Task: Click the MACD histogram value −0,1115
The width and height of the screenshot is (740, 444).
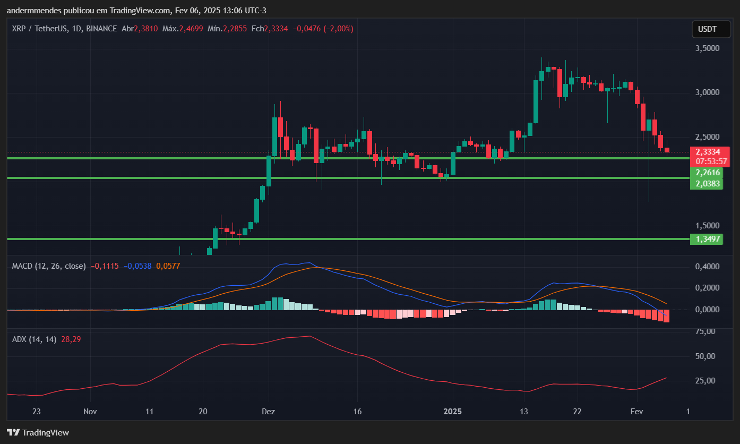Action: (x=105, y=266)
